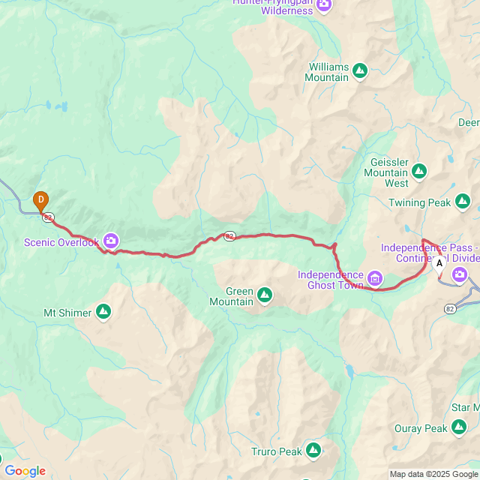Click the Independence Ghost Town label

(x=331, y=280)
